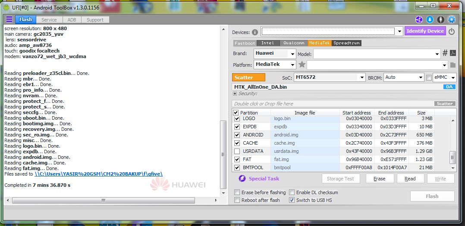The height and width of the screenshot is (226, 465).
Task: Open the blue gear settings icon
Action: [x=451, y=19]
